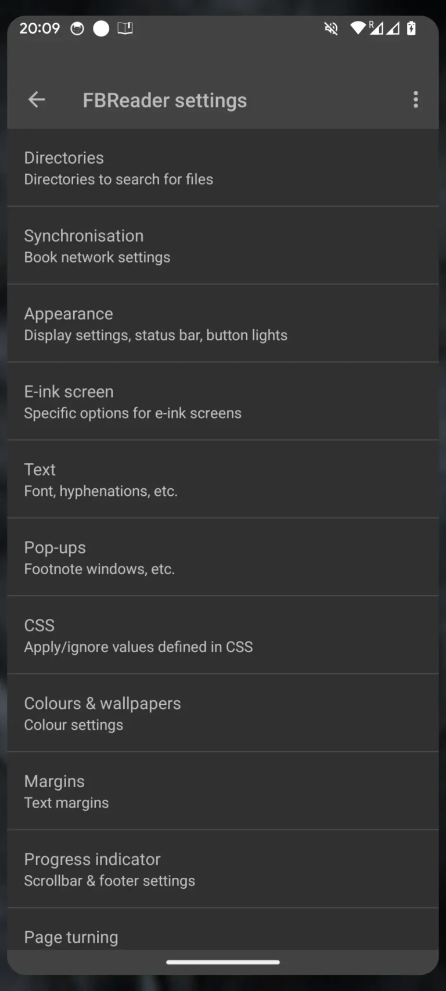
Task: Expand the Page turning settings section
Action: click(223, 936)
